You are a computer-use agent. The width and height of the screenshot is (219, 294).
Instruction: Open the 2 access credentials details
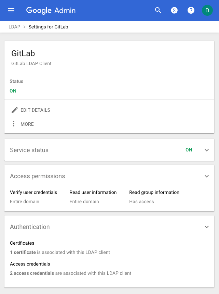(32, 273)
